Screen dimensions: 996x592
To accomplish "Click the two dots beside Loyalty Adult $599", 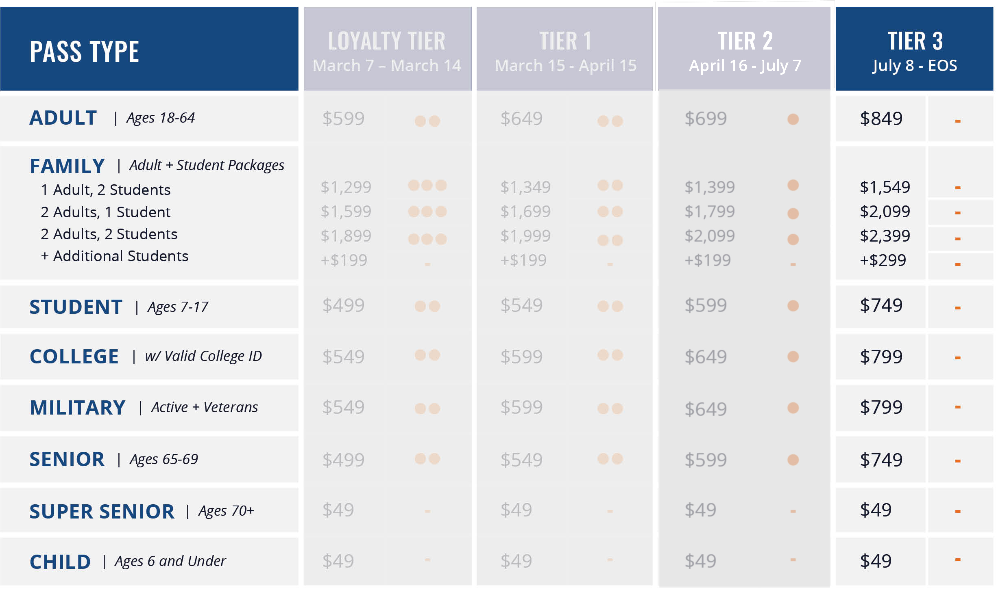I will tap(427, 121).
